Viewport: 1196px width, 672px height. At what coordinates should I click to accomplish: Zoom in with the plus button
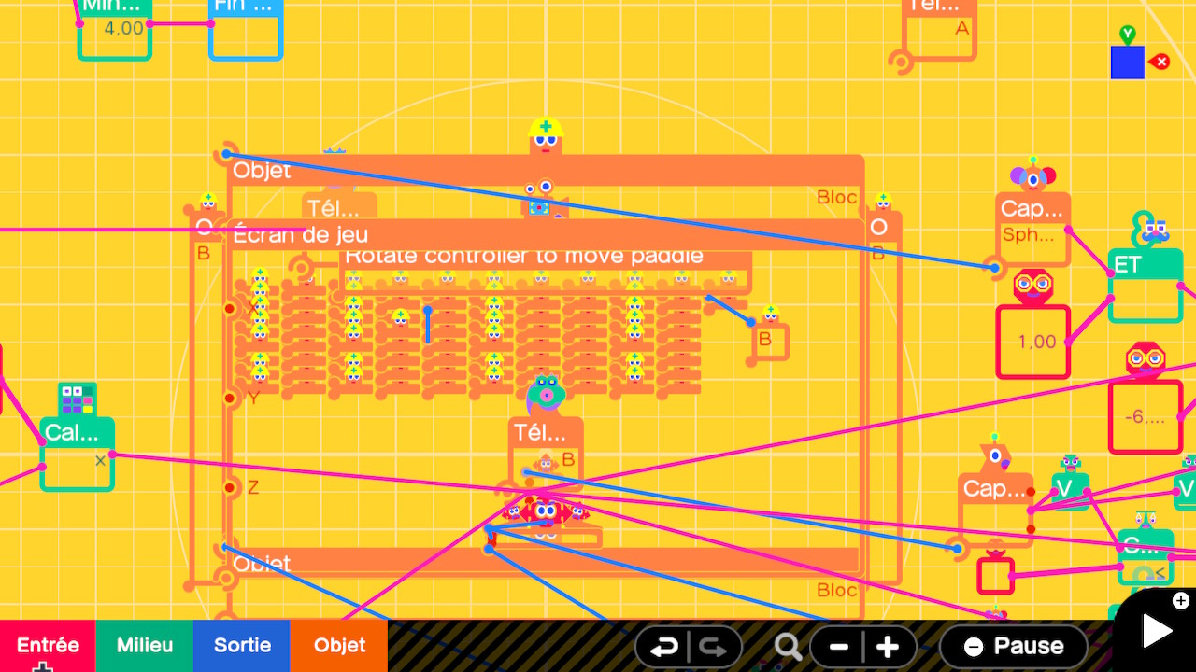[x=888, y=646]
